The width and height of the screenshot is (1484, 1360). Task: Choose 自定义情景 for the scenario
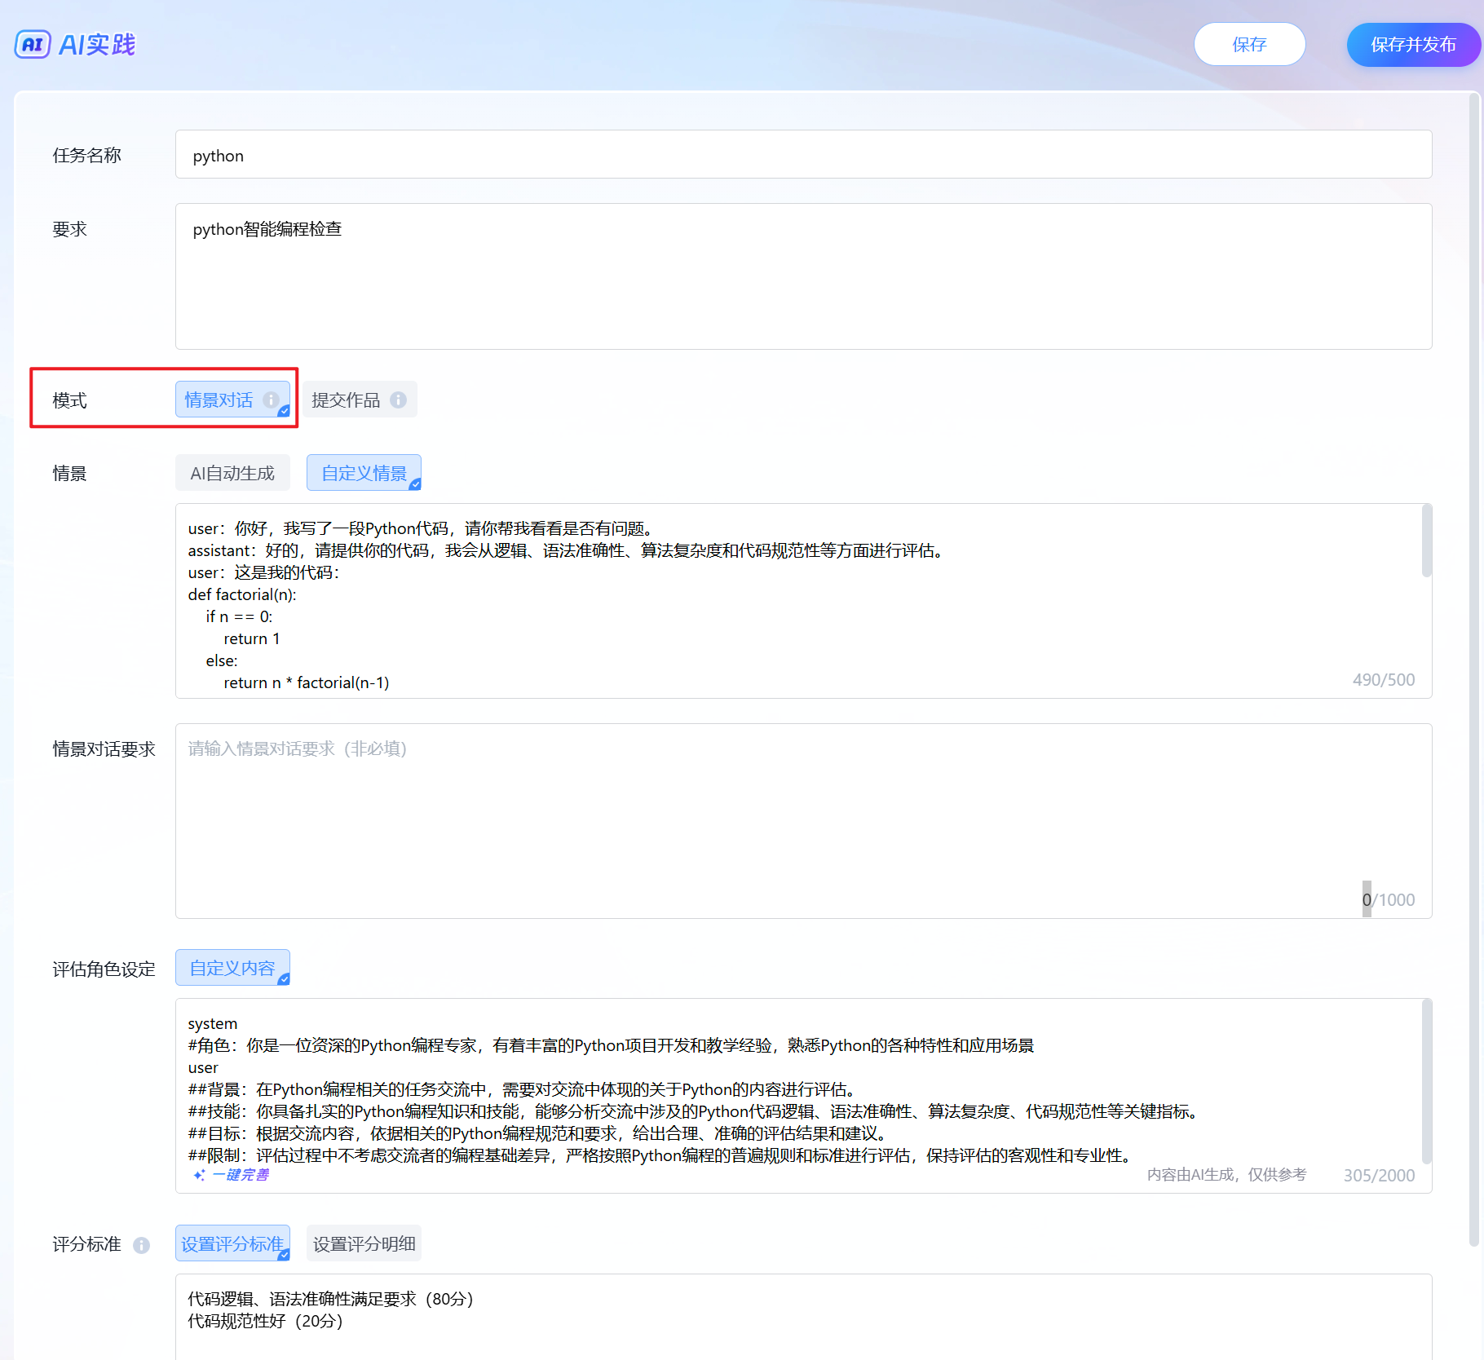(x=364, y=473)
